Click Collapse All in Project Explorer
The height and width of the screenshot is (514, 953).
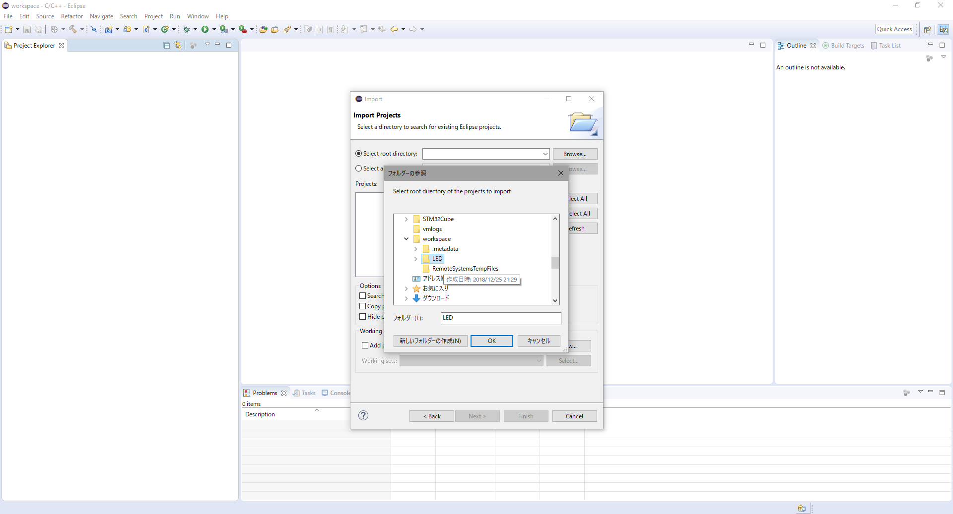(167, 45)
